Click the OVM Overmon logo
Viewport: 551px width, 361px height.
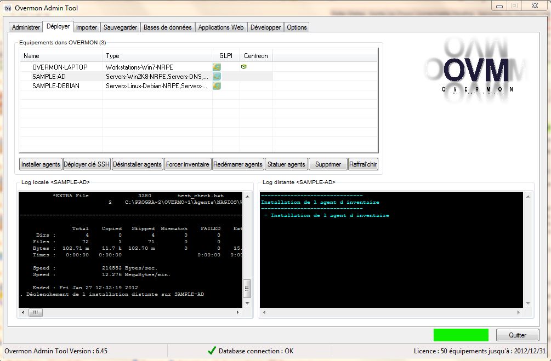coord(476,71)
